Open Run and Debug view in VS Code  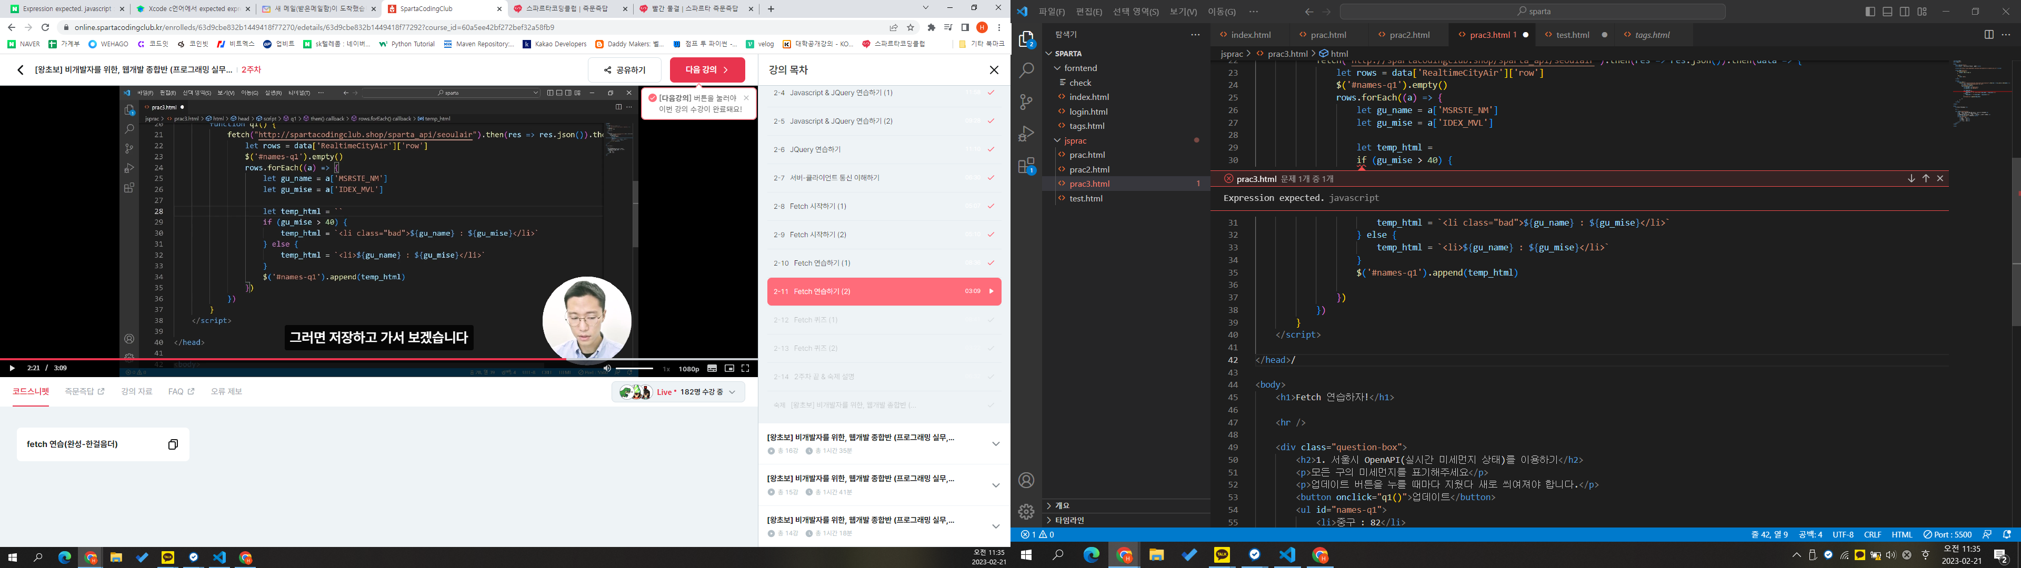1026,134
